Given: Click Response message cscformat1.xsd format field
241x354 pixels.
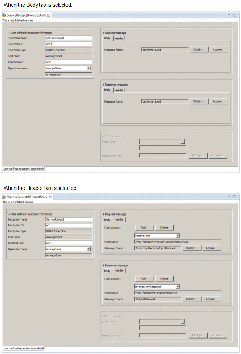Looking at the screenshot, I should pos(165,101).
